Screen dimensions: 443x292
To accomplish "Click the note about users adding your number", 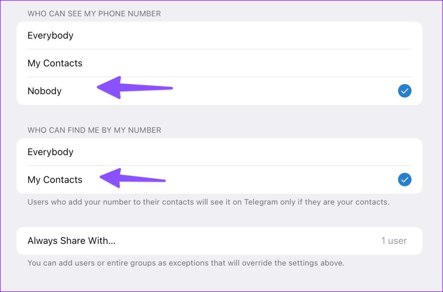I will tap(209, 202).
